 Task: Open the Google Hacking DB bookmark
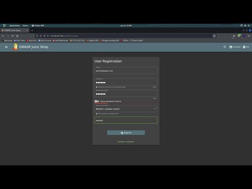[109, 41]
